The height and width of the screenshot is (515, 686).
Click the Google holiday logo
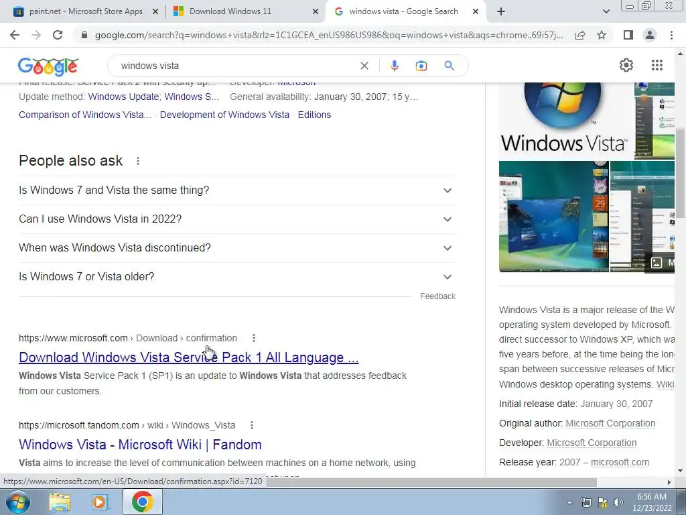[x=48, y=66]
